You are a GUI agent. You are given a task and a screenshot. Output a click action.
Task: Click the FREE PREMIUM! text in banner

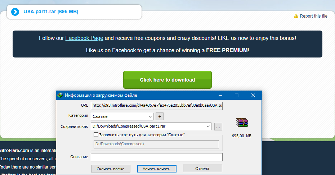228,50
